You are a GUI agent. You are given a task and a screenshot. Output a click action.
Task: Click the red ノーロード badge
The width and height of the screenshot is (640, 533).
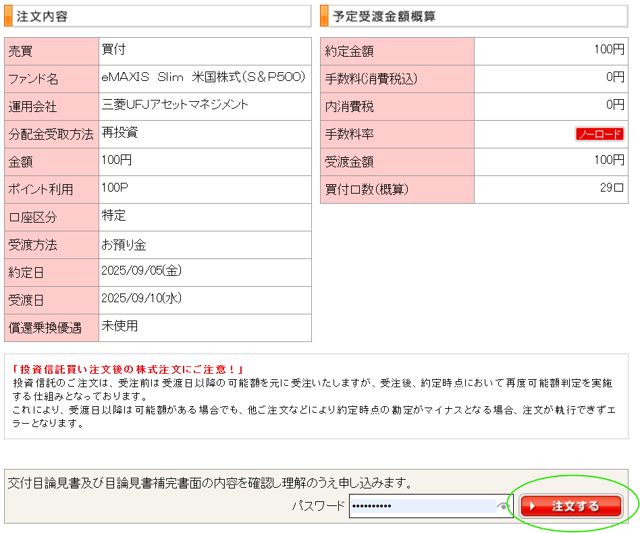pos(599,134)
